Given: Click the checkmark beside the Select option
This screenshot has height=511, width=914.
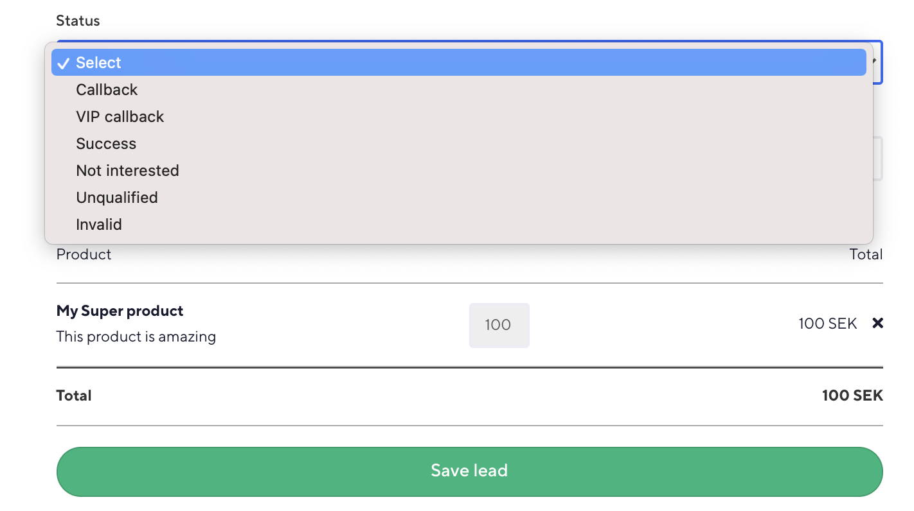Looking at the screenshot, I should (x=63, y=63).
